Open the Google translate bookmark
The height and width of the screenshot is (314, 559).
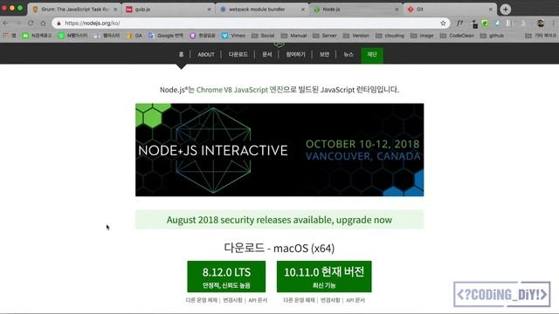[166, 36]
